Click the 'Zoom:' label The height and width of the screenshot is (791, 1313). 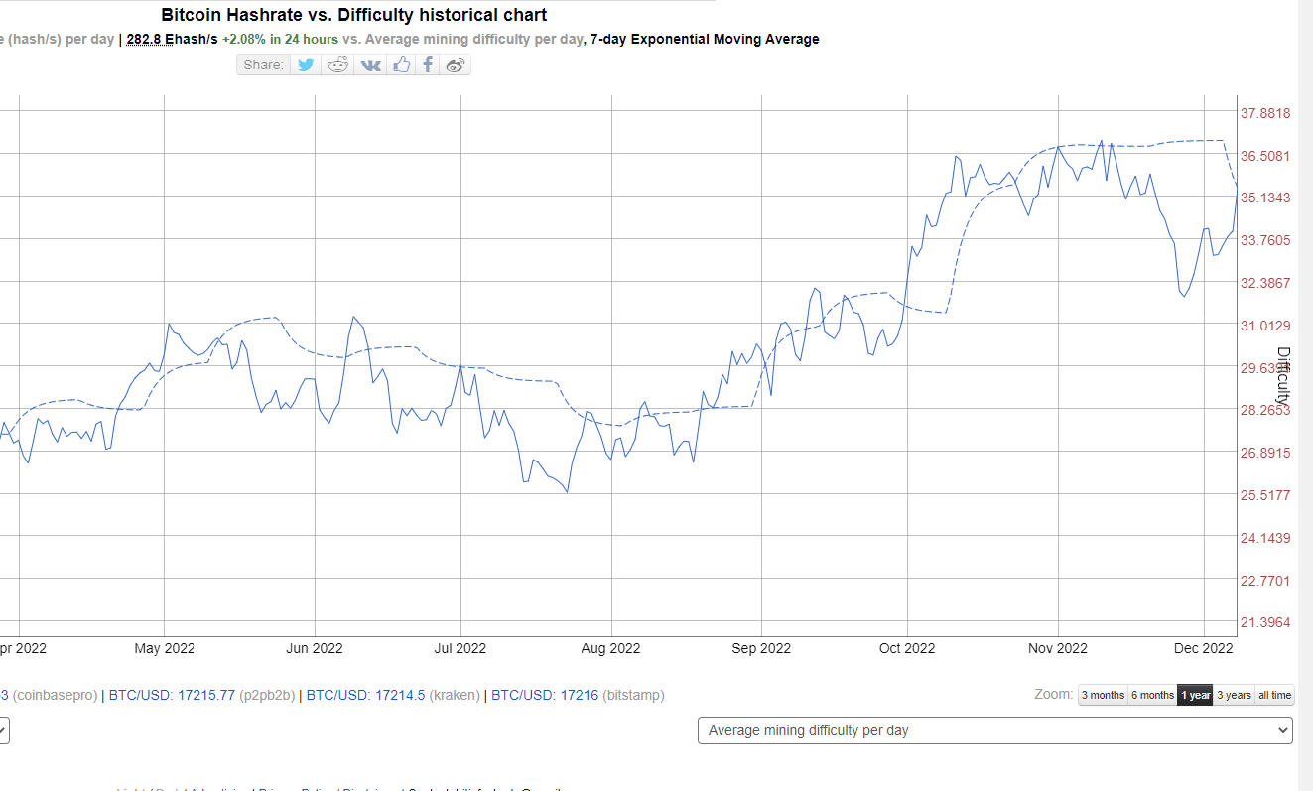[x=1053, y=695]
